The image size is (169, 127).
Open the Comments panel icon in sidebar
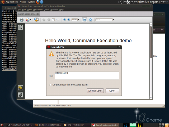[x=20, y=88]
